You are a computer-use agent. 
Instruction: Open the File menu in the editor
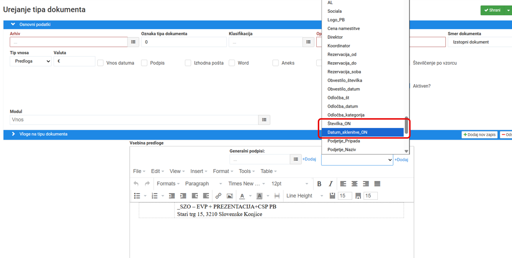click(x=139, y=171)
